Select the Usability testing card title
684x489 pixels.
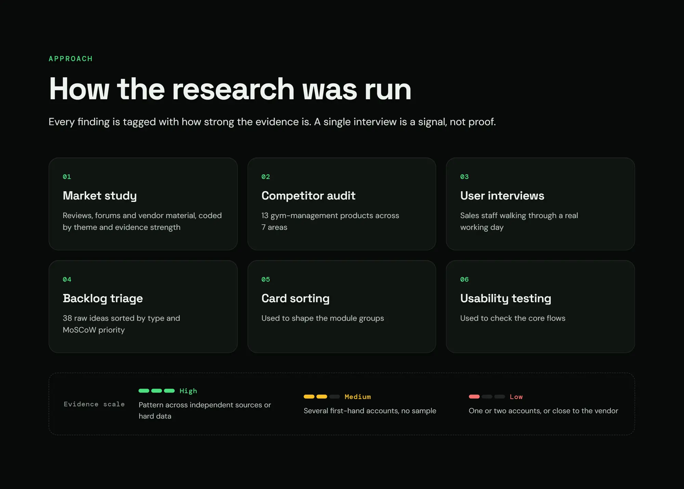coord(505,298)
